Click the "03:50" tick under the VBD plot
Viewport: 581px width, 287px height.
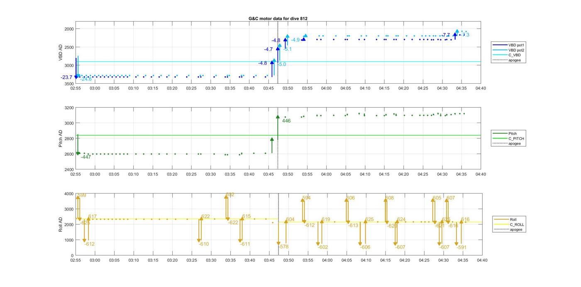point(288,88)
